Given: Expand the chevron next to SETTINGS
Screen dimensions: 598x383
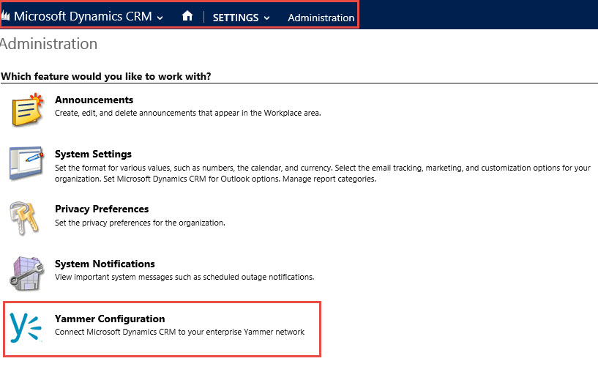Looking at the screenshot, I should (266, 18).
